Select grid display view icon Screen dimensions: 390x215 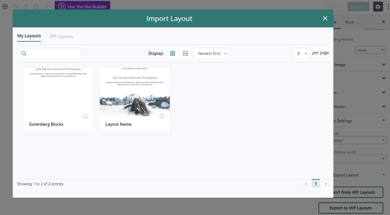[173, 53]
